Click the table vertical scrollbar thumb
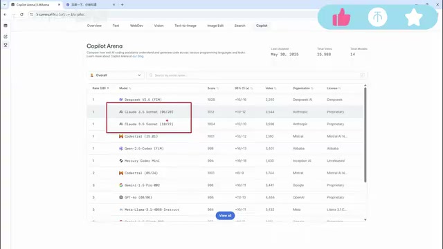 pos(365,135)
